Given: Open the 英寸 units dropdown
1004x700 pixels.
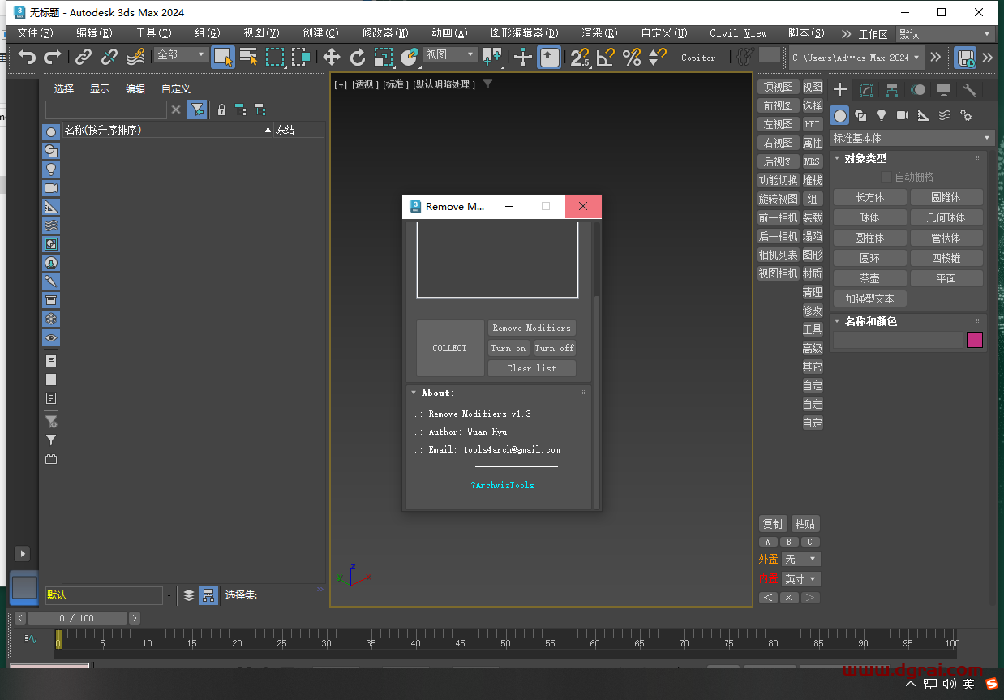Looking at the screenshot, I should click(801, 579).
